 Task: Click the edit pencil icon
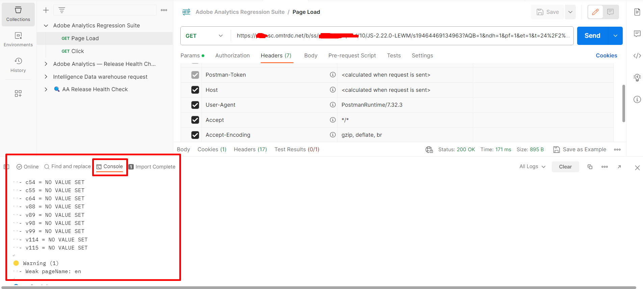tap(595, 12)
